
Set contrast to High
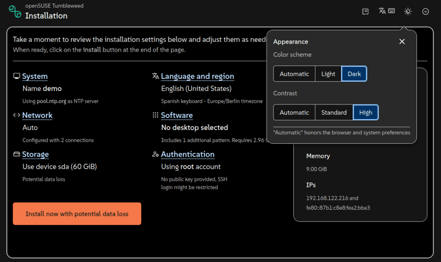[x=366, y=113]
